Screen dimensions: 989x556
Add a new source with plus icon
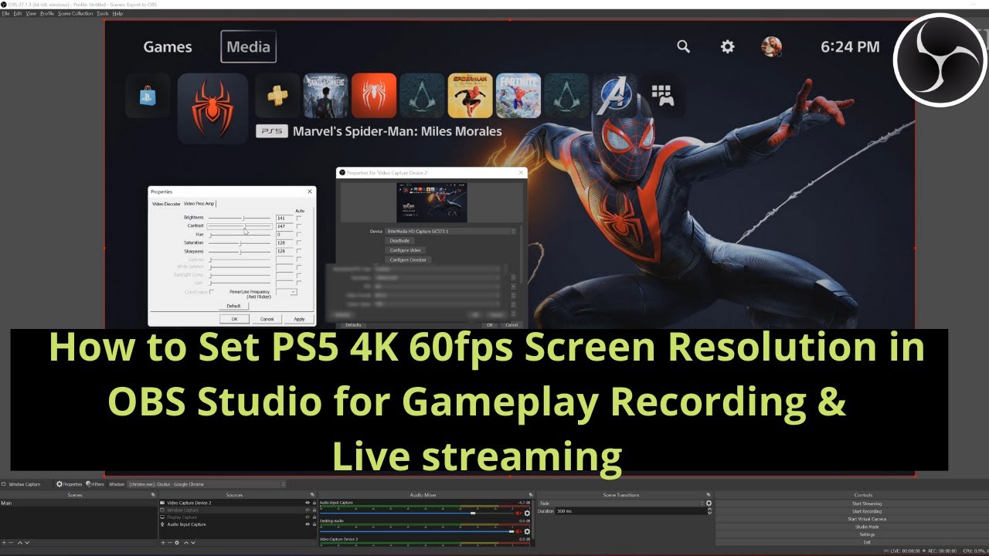click(163, 543)
